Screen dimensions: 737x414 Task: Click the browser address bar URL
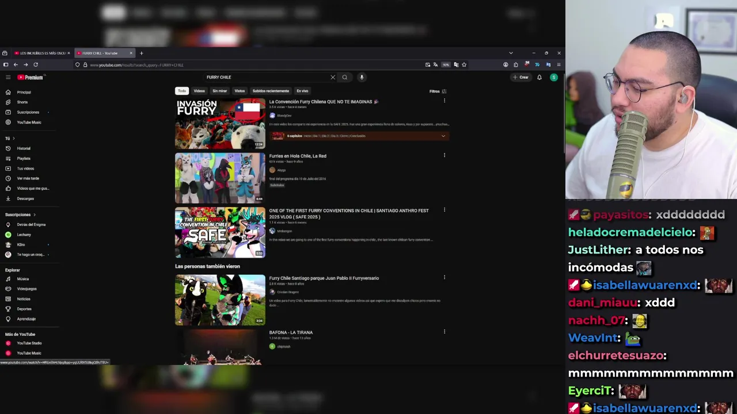click(x=136, y=65)
